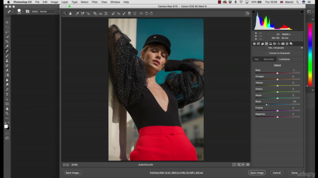Toggle highlight clipping warning on histogram
The height and width of the screenshot is (178, 318).
[x=302, y=12]
